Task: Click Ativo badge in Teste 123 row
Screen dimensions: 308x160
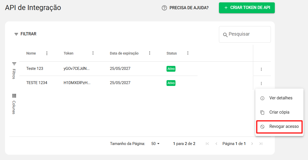Action: click(171, 69)
